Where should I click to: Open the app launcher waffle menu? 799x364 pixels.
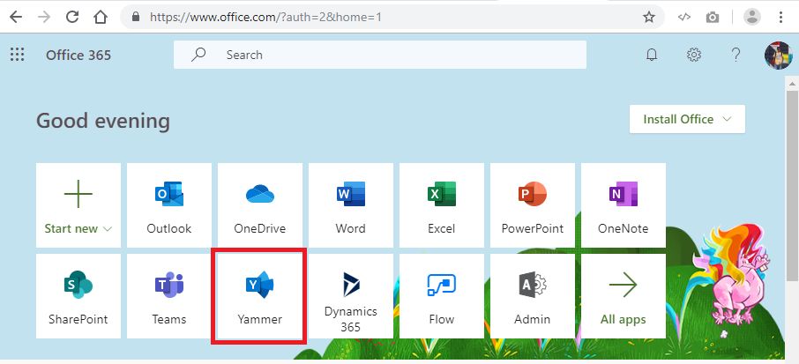point(18,55)
